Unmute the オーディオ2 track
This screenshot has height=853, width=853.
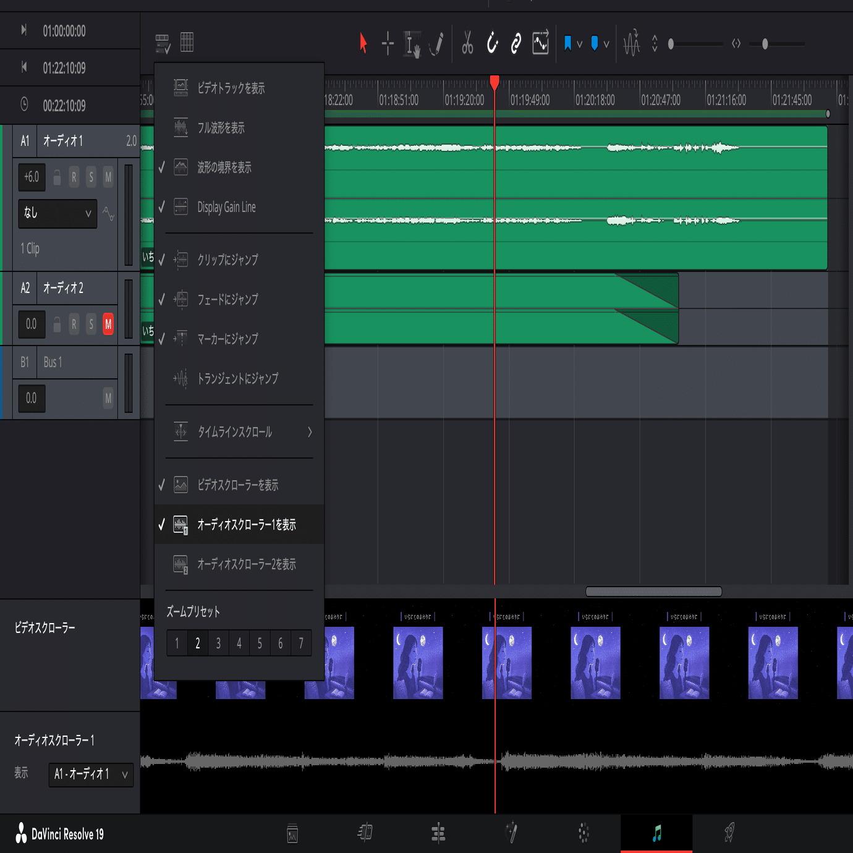coord(108,325)
